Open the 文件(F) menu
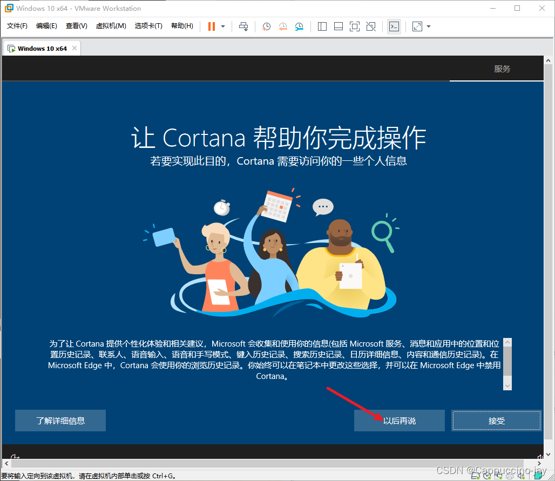 (17, 26)
